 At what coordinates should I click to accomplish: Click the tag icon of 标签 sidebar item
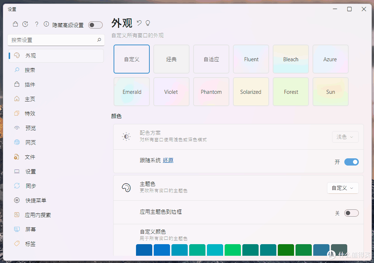coord(17,244)
